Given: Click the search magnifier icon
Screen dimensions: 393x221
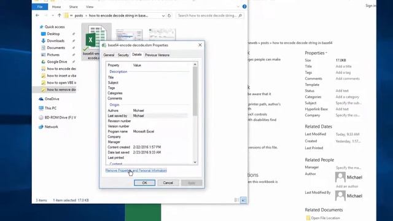Looking at the screenshot, I should (x=240, y=15).
